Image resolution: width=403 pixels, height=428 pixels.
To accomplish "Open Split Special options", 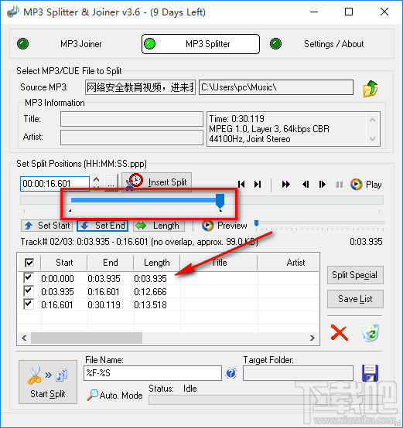I will (355, 275).
